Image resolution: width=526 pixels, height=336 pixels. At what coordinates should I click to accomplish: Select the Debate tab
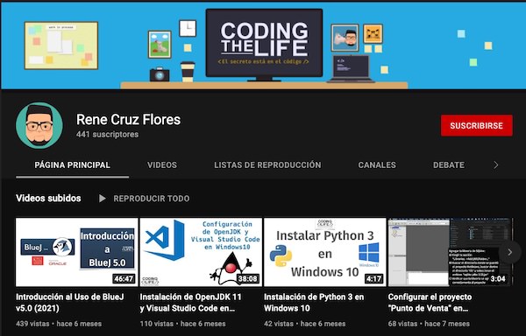449,165
